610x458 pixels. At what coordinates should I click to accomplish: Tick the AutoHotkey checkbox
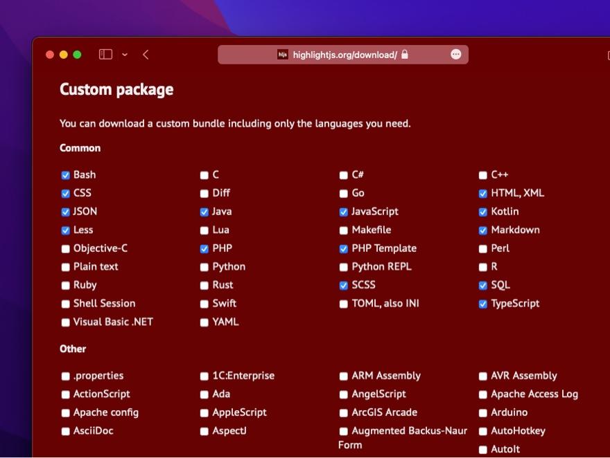click(x=482, y=431)
